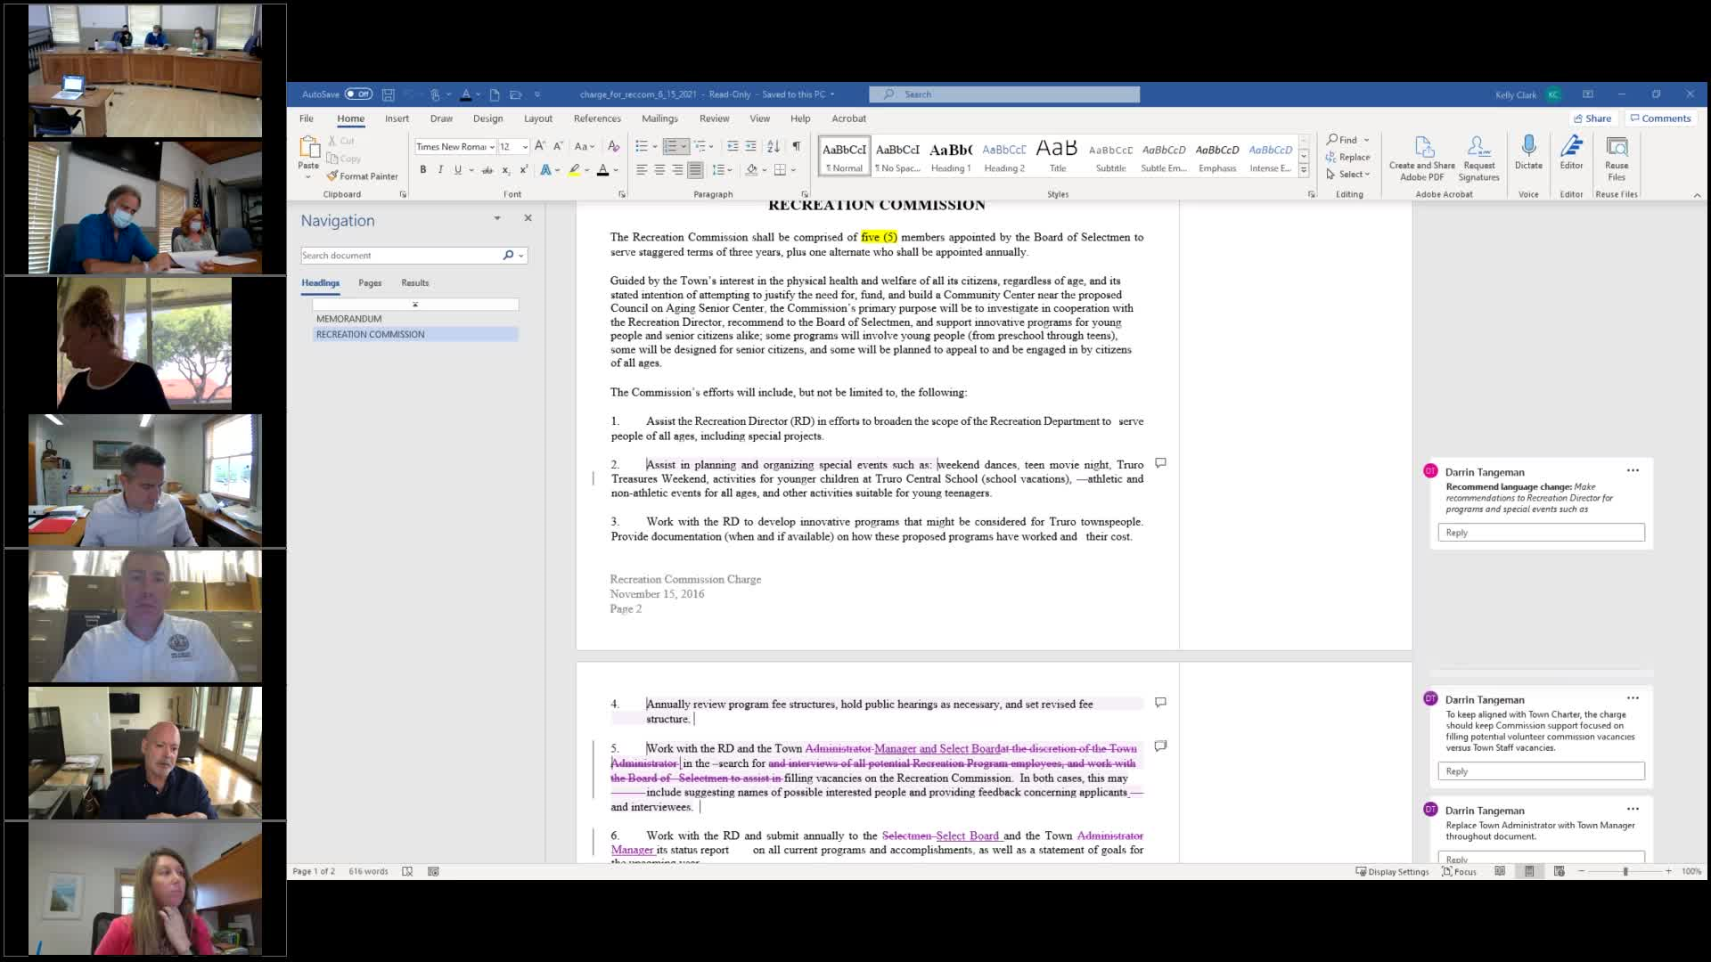Switch to the Pages navigation tab

370,283
